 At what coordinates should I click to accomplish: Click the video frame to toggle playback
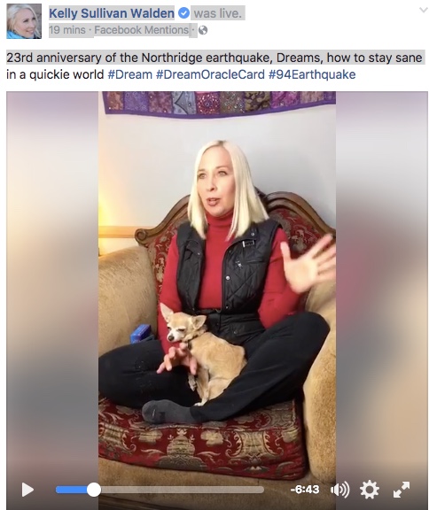pos(217,280)
